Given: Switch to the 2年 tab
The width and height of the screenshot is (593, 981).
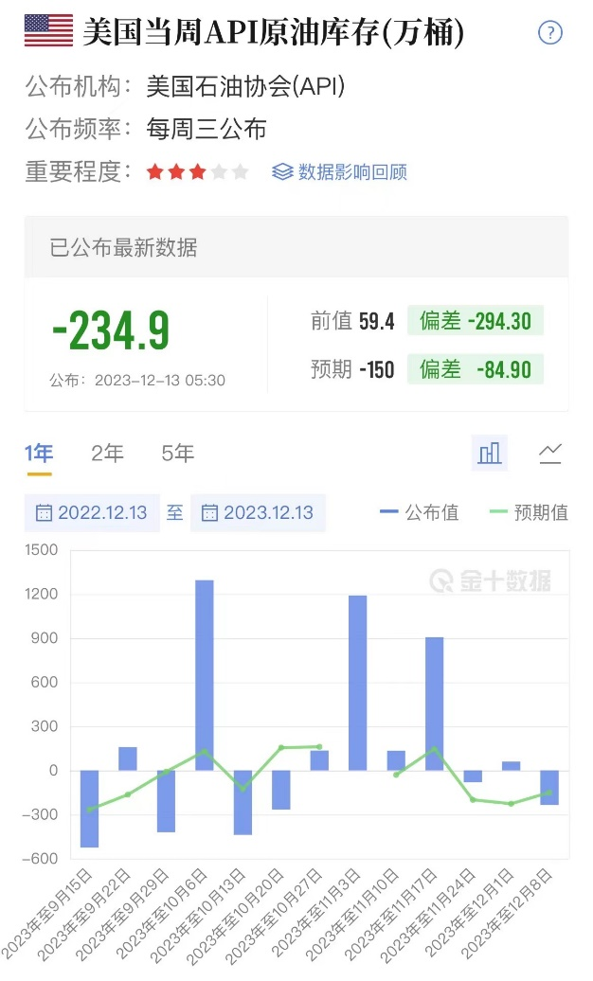Looking at the screenshot, I should click(107, 453).
